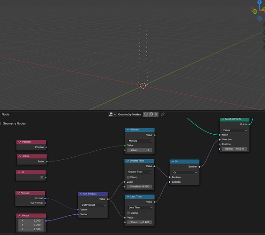Toggle the pin node tree icon
Image resolution: width=265 pixels, height=235 pixels.
pos(163,114)
